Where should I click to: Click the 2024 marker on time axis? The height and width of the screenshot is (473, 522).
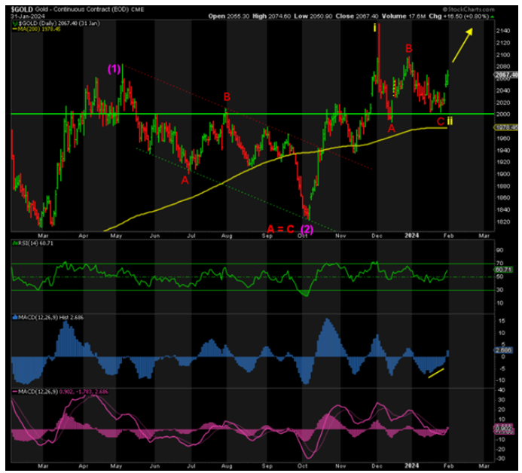411,235
